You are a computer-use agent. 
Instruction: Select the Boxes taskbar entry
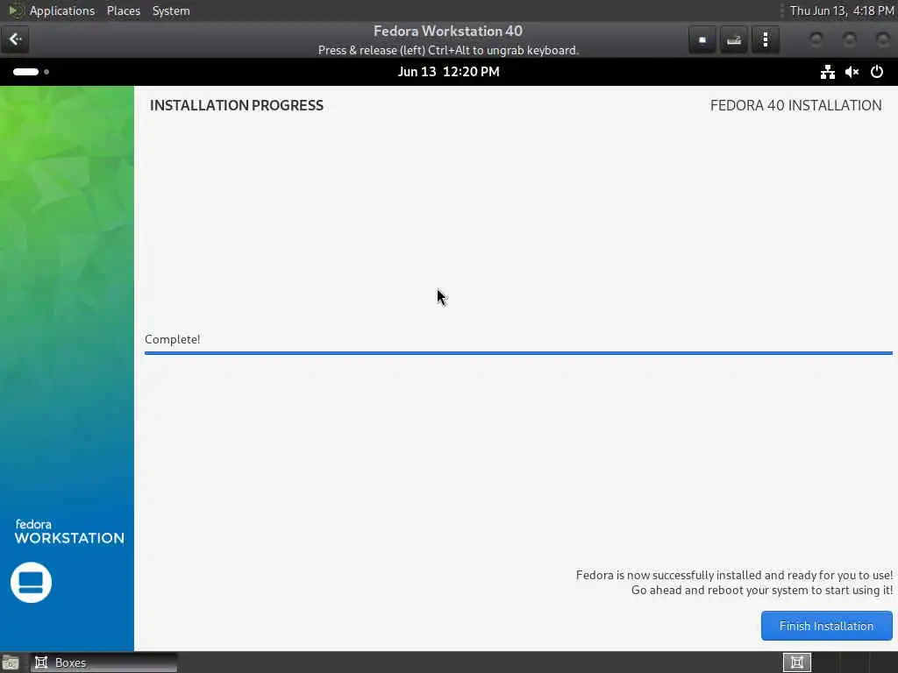pos(103,662)
